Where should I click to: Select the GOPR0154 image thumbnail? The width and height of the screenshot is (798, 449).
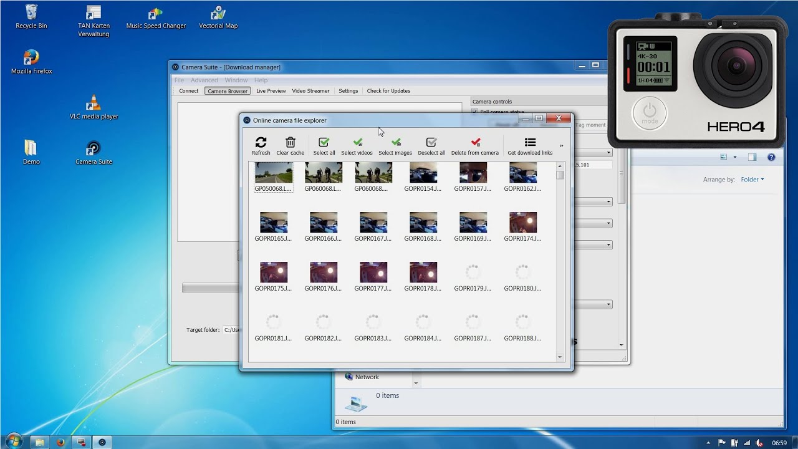[423, 173]
